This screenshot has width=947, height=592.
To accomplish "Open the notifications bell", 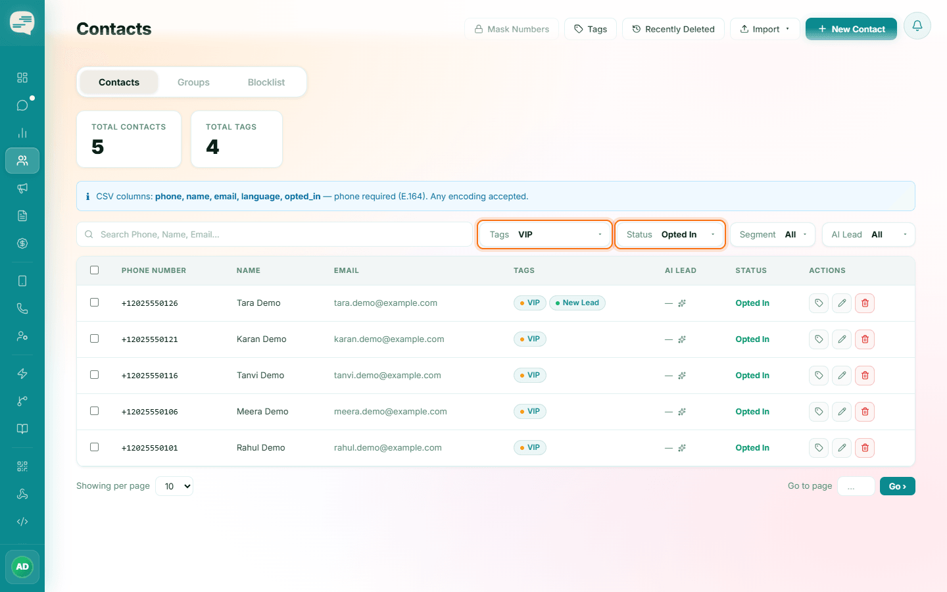I will click(x=917, y=26).
